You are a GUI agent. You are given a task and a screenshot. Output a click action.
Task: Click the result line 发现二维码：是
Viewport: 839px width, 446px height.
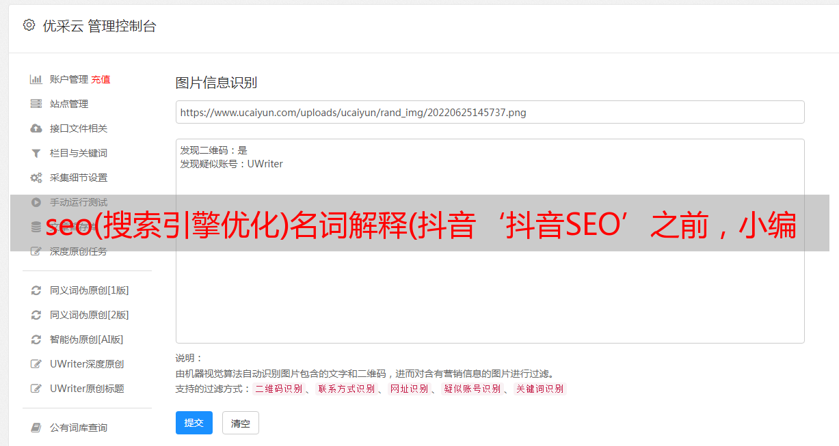213,150
